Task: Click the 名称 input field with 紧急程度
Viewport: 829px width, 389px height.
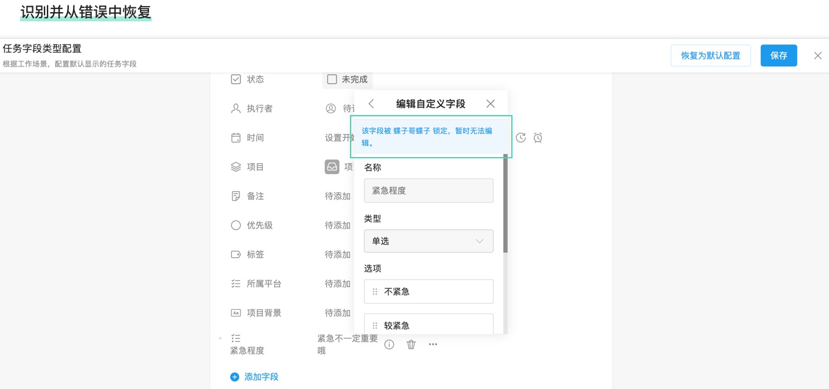Action: [428, 191]
